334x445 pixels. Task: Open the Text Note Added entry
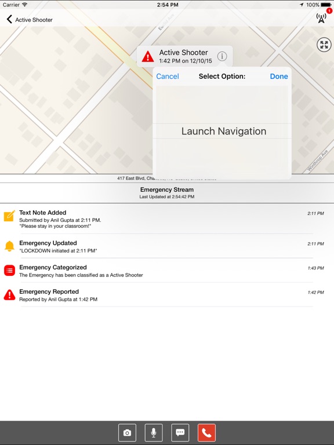coord(167,219)
